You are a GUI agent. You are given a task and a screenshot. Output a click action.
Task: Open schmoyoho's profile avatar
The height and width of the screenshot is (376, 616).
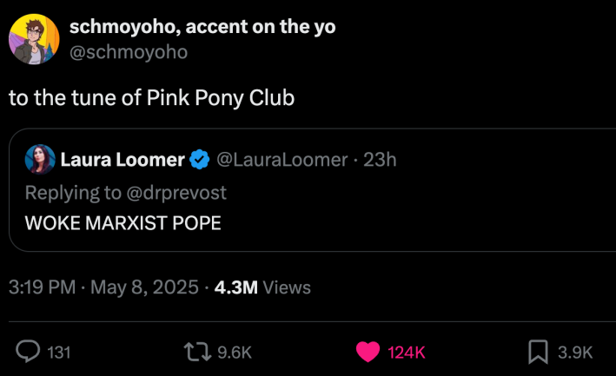[34, 40]
